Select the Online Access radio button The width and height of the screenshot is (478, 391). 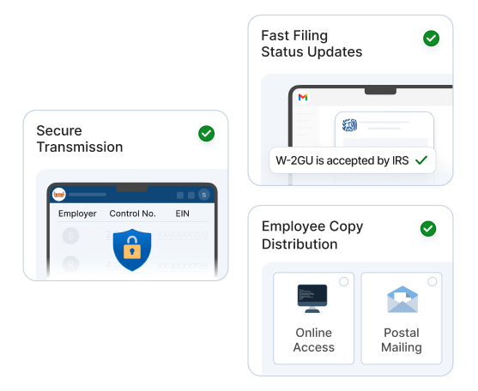[344, 282]
